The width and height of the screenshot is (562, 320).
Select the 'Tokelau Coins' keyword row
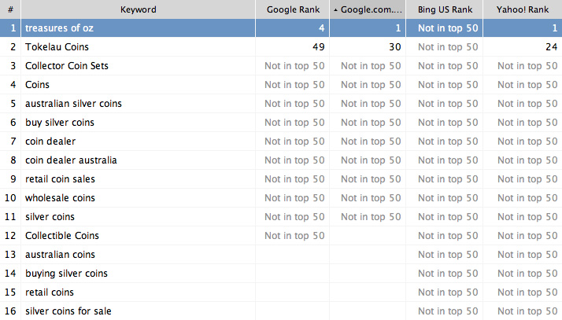coord(281,47)
